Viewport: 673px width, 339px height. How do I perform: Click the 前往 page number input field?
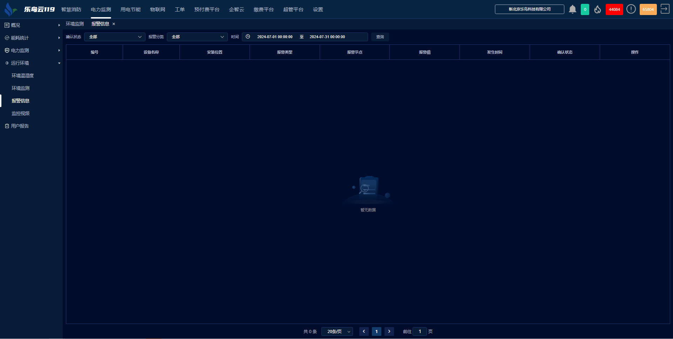pyautogui.click(x=420, y=331)
